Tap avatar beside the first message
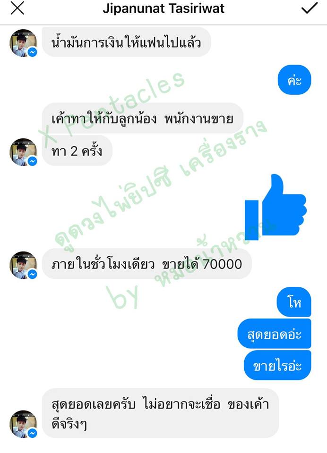 (23, 43)
